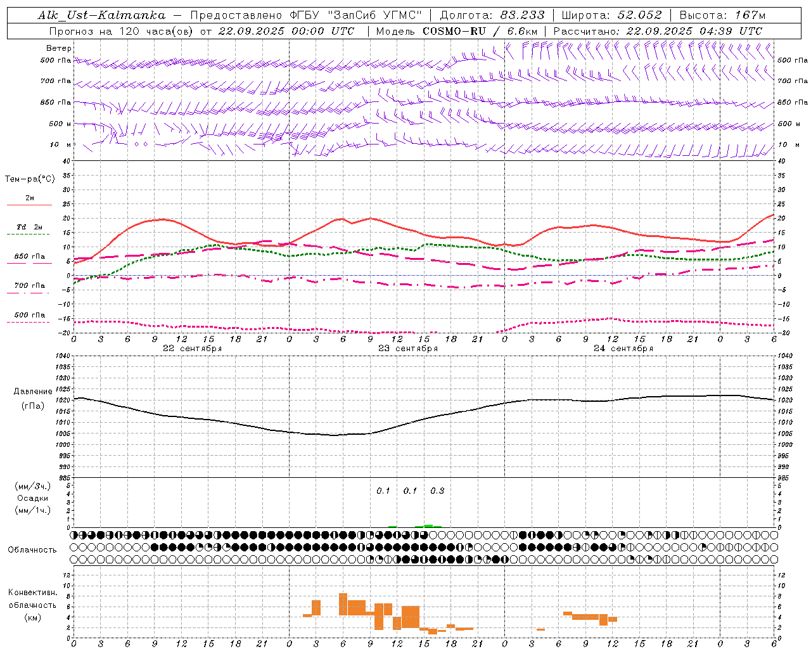
Task: Click the dotted pink line sample under 500 гПа legend
Action: point(29,322)
